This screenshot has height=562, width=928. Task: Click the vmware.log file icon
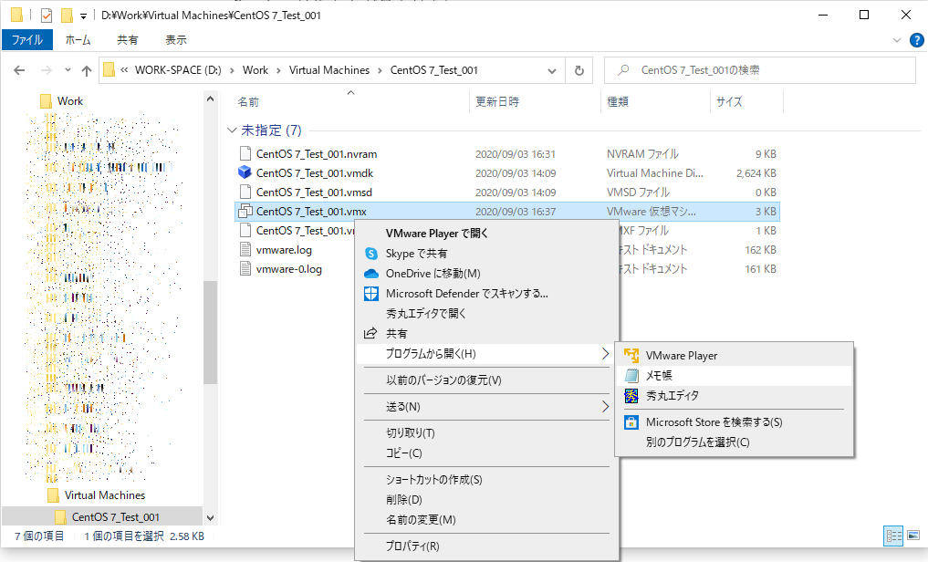pos(245,250)
